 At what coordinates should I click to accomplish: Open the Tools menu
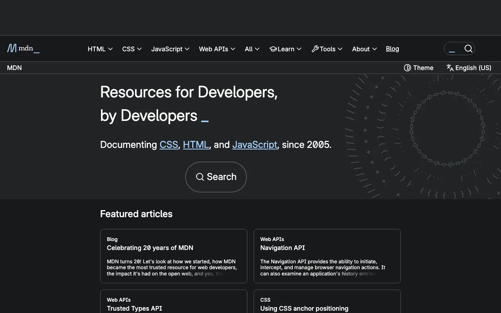tap(327, 49)
